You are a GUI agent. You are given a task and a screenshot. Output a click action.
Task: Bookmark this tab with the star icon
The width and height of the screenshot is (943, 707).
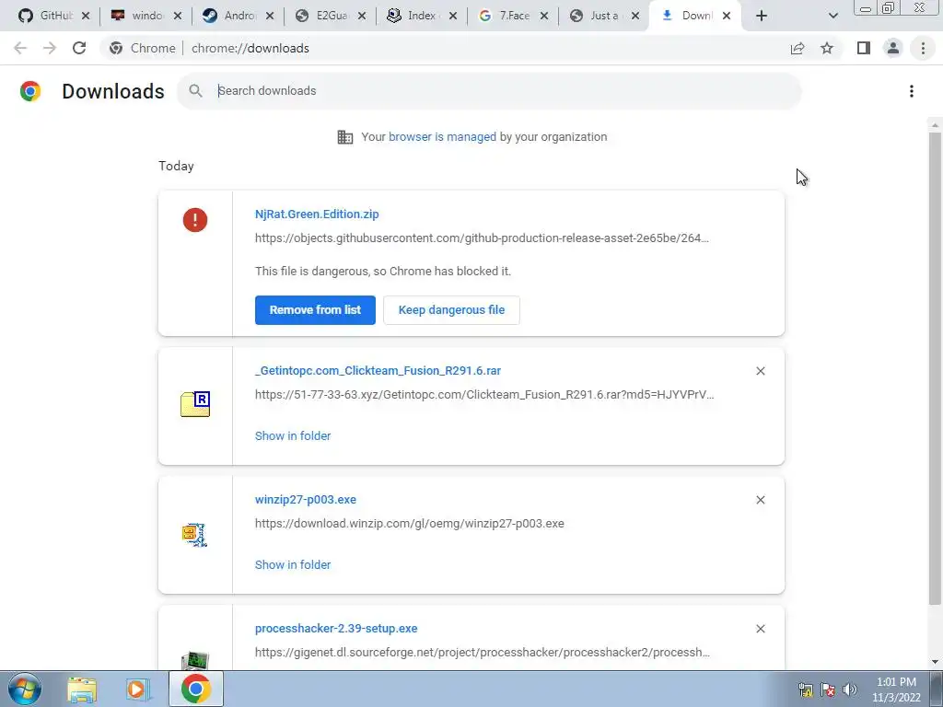coord(827,48)
